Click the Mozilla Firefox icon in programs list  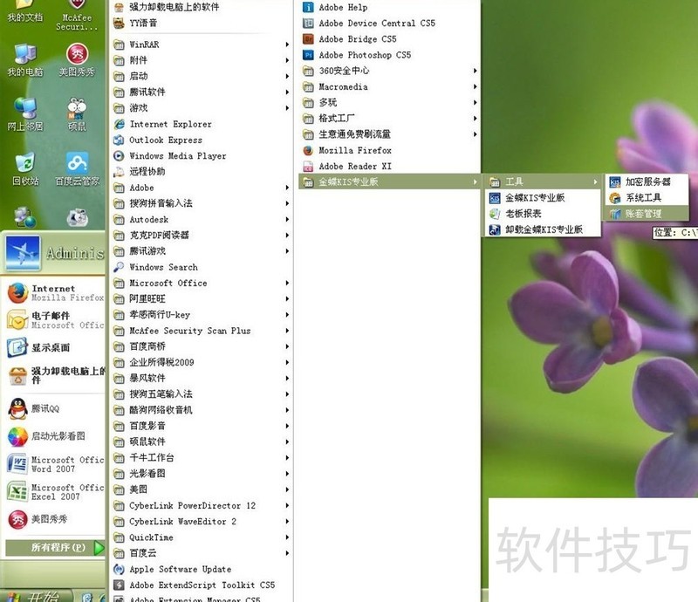click(x=308, y=150)
